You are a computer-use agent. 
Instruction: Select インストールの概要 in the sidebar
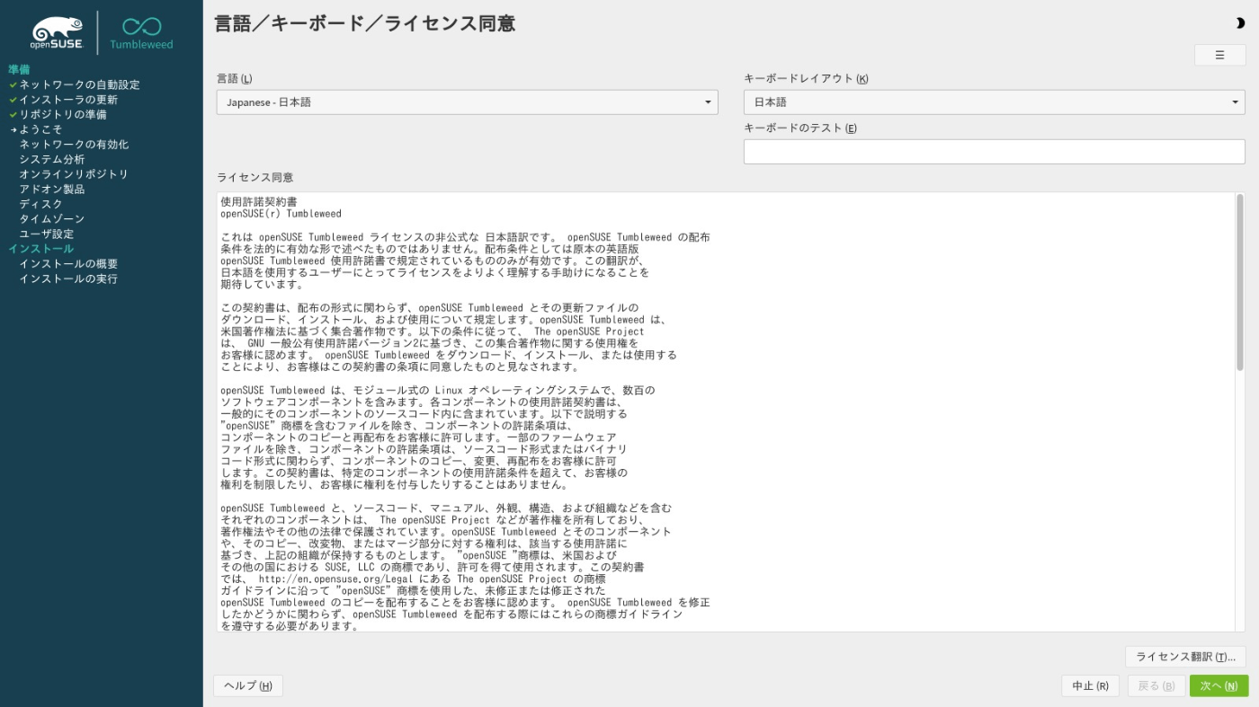coord(68,263)
